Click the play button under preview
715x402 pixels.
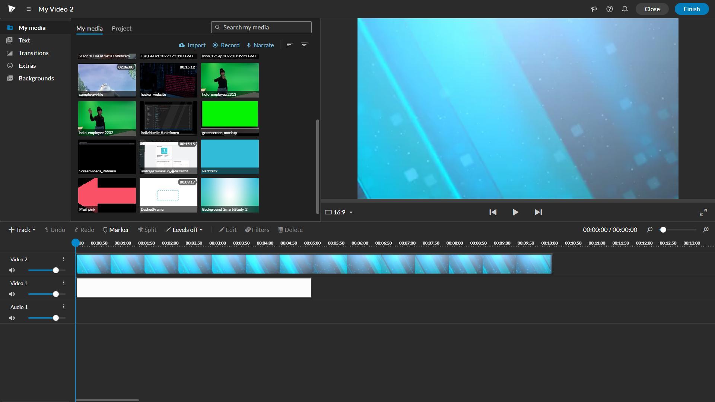[x=515, y=212]
